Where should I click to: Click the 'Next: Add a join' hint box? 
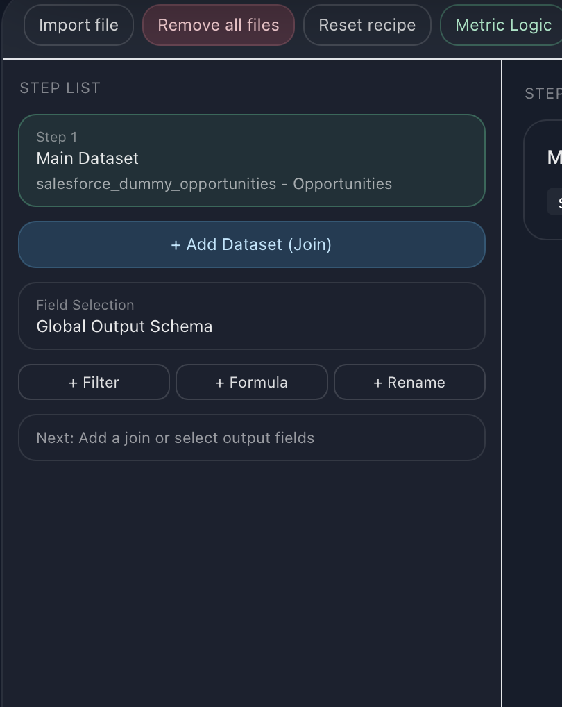pos(251,438)
